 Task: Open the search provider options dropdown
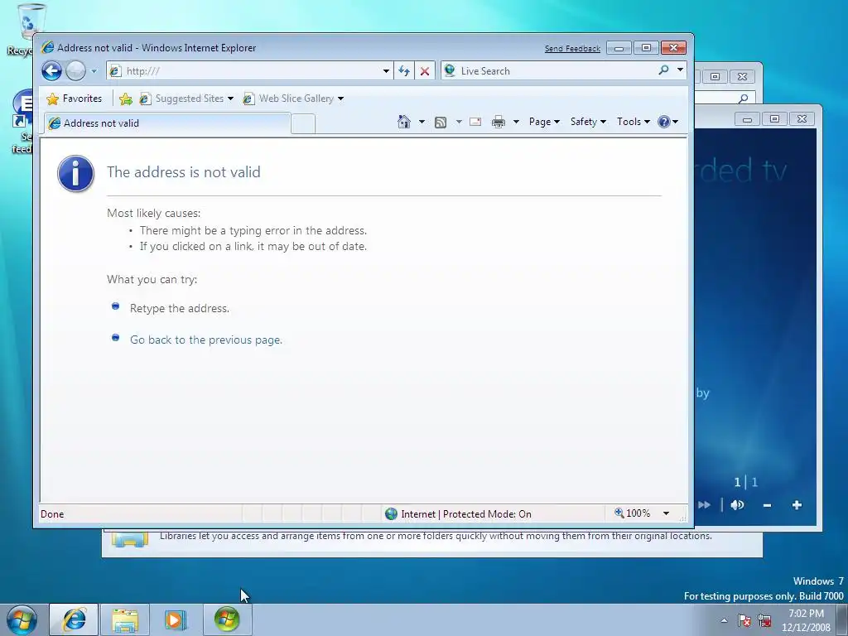[x=680, y=70]
